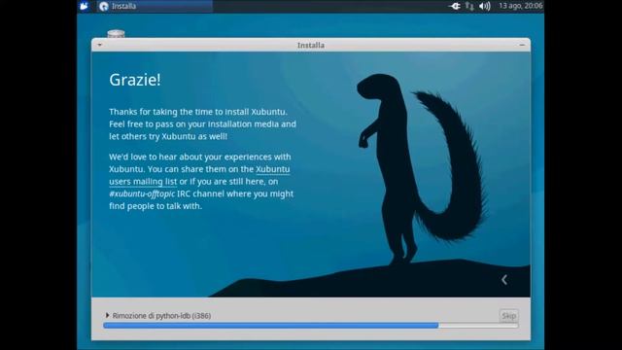Click the Rimozione di python-ldb (i386) status text
The height and width of the screenshot is (350, 622).
click(161, 316)
